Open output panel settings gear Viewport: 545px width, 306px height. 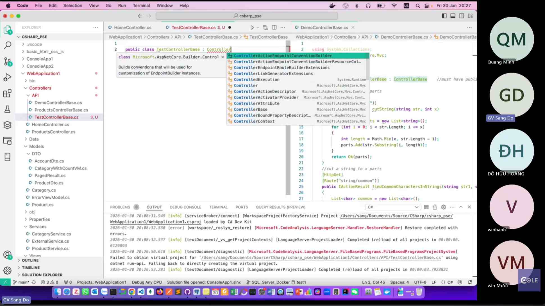point(444,207)
